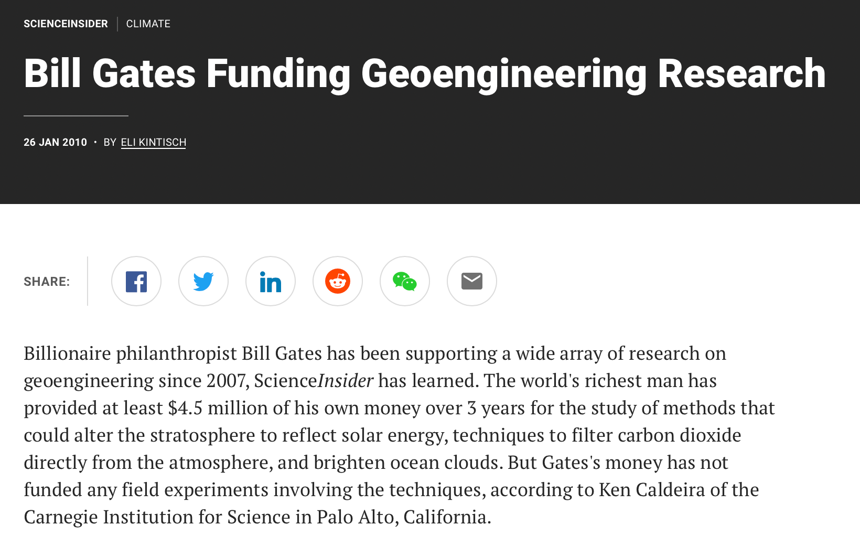Click the italic word Insider in the paragraph
The width and height of the screenshot is (860, 536).
point(346,380)
